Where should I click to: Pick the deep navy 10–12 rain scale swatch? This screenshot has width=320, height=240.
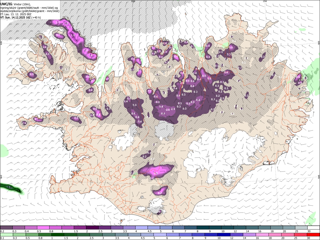click(223, 235)
